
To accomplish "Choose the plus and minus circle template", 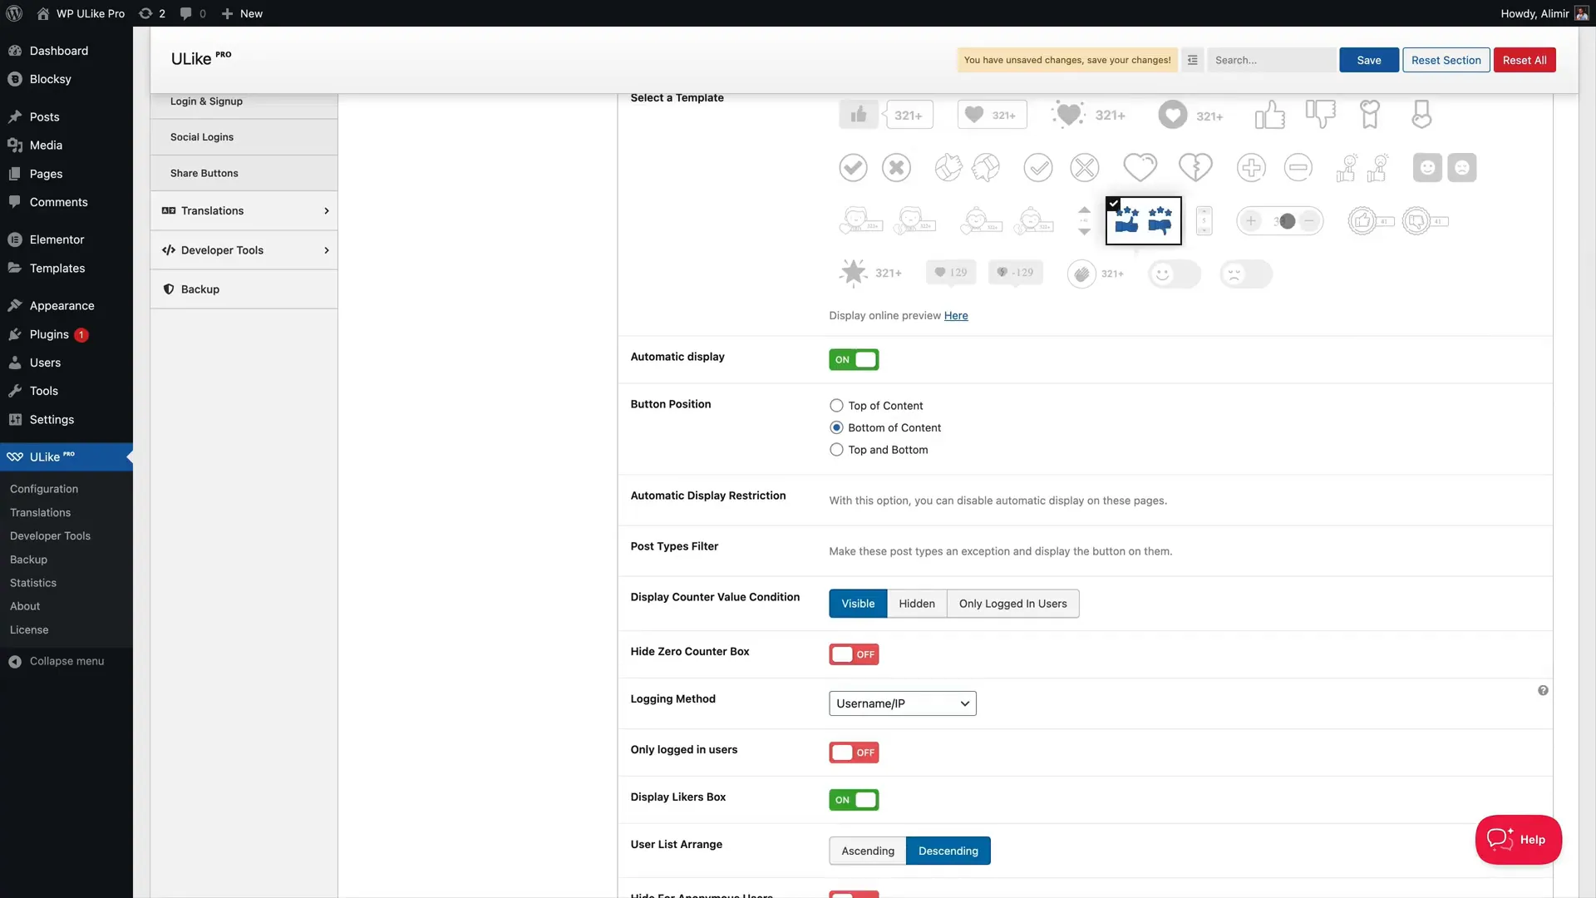I will coord(1274,168).
